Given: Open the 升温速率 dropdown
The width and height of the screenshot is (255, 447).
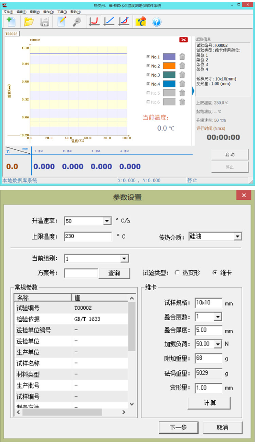Looking at the screenshot, I should click(107, 221).
